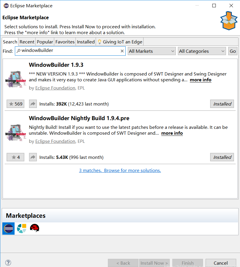Select the Red Hat marketplace catalog icon

35,228
